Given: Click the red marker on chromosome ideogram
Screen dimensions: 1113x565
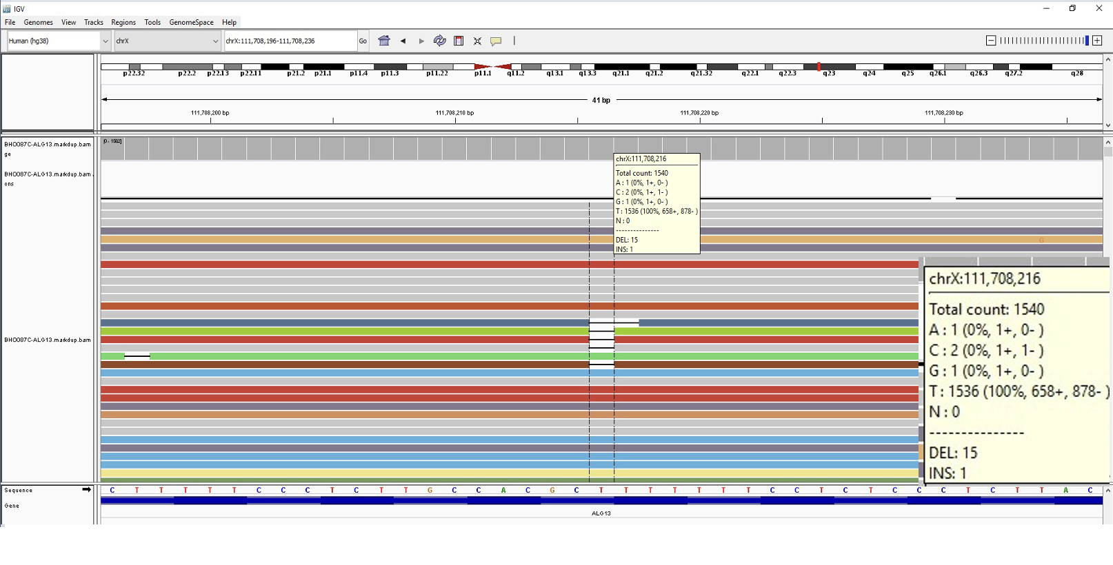Looking at the screenshot, I should tap(819, 67).
